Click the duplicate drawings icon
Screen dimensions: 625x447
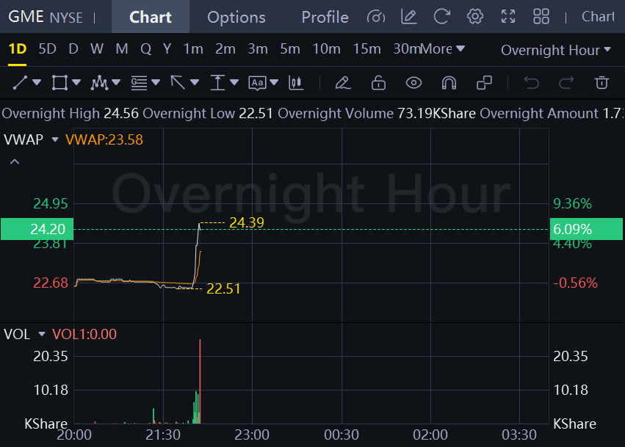pos(484,83)
